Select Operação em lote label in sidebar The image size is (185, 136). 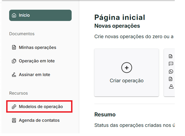(x=37, y=61)
